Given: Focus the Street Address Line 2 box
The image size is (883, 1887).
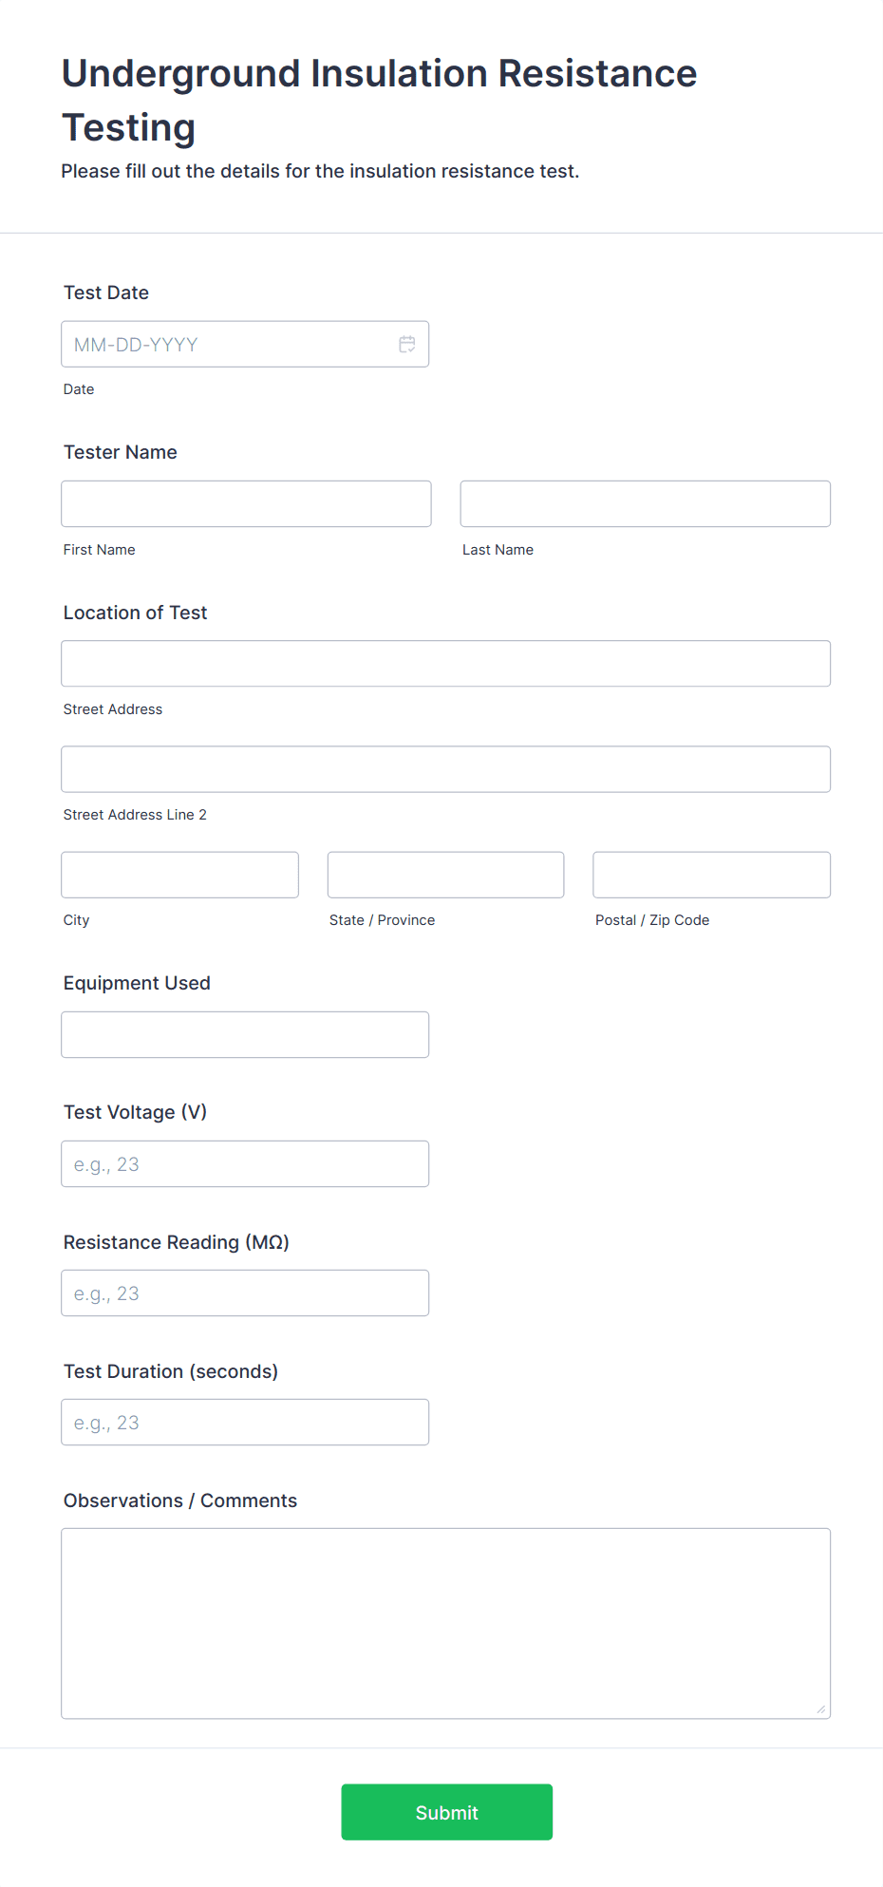Looking at the screenshot, I should pyautogui.click(x=445, y=769).
